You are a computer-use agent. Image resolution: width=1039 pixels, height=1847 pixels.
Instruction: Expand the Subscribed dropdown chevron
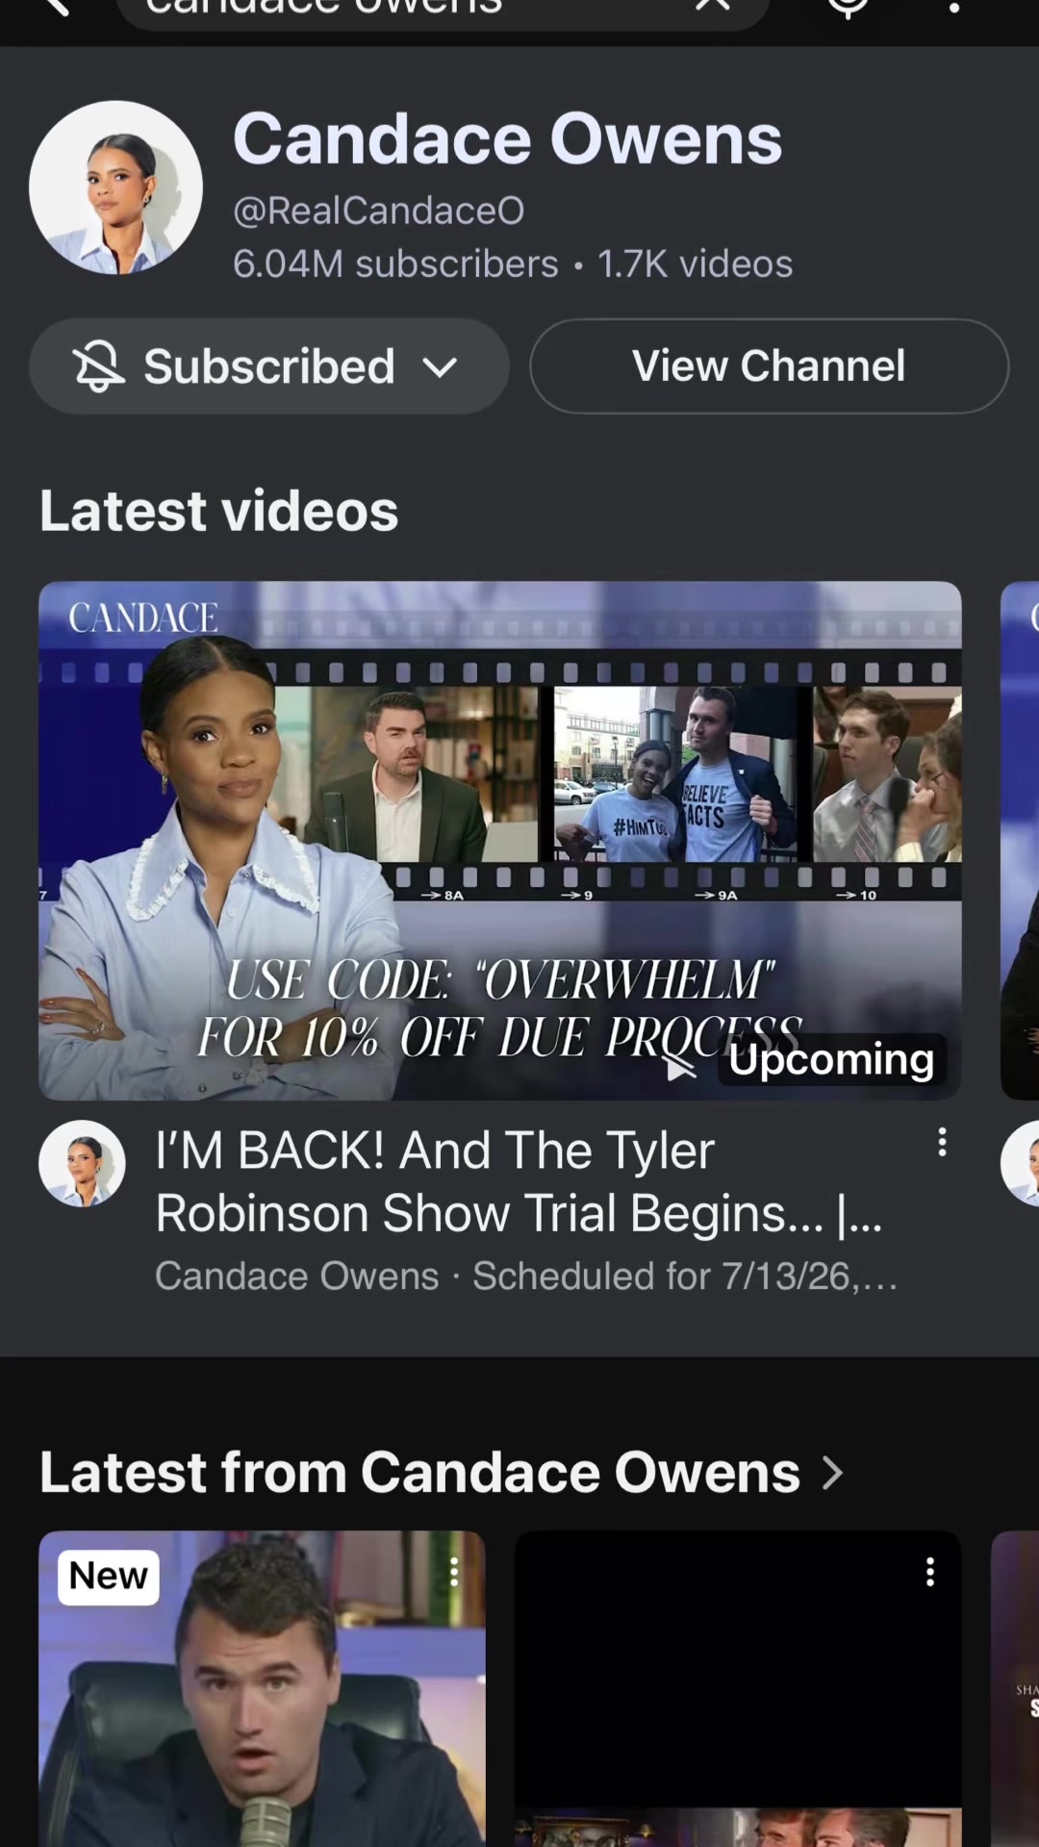point(440,367)
